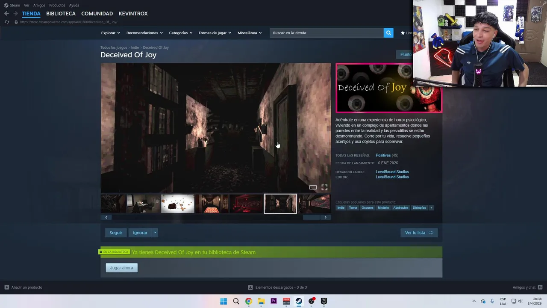Open the Positivas reviews link

pyautogui.click(x=383, y=155)
